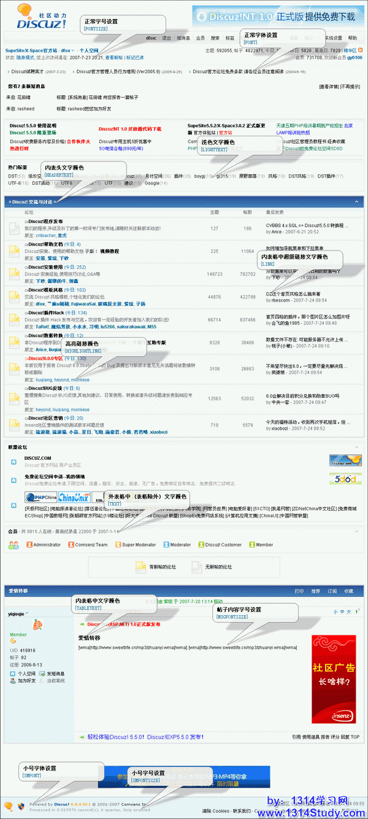The width and height of the screenshot is (368, 819).
Task: Click the orange RSS feed icon
Action: point(361,50)
